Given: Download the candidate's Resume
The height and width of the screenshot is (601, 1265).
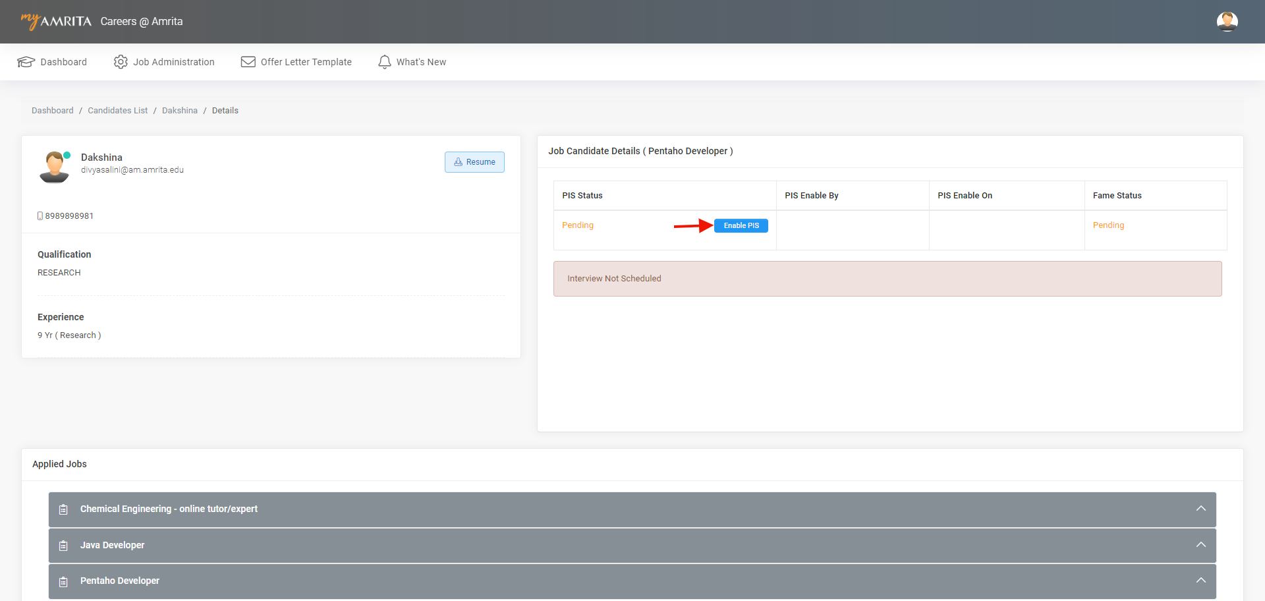Looking at the screenshot, I should pos(474,162).
